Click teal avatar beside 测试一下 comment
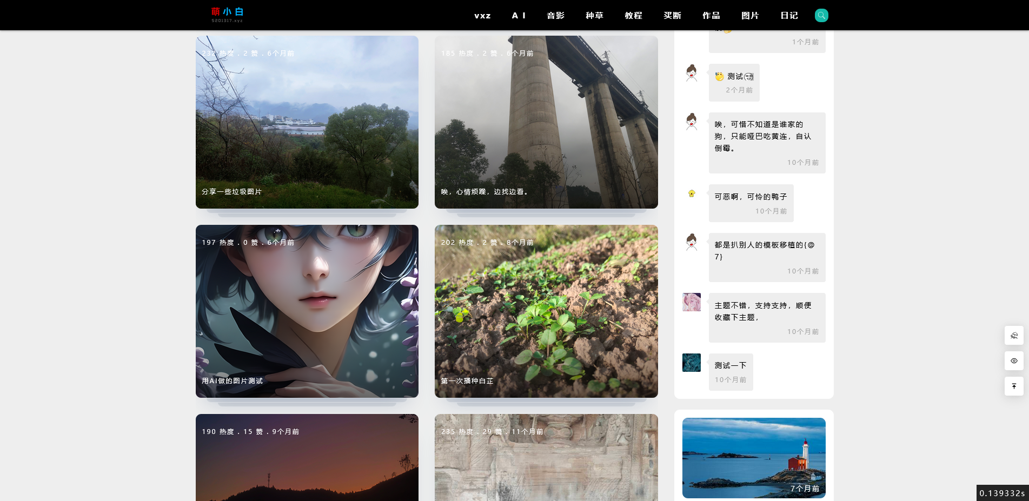This screenshot has height=501, width=1029. (x=692, y=363)
